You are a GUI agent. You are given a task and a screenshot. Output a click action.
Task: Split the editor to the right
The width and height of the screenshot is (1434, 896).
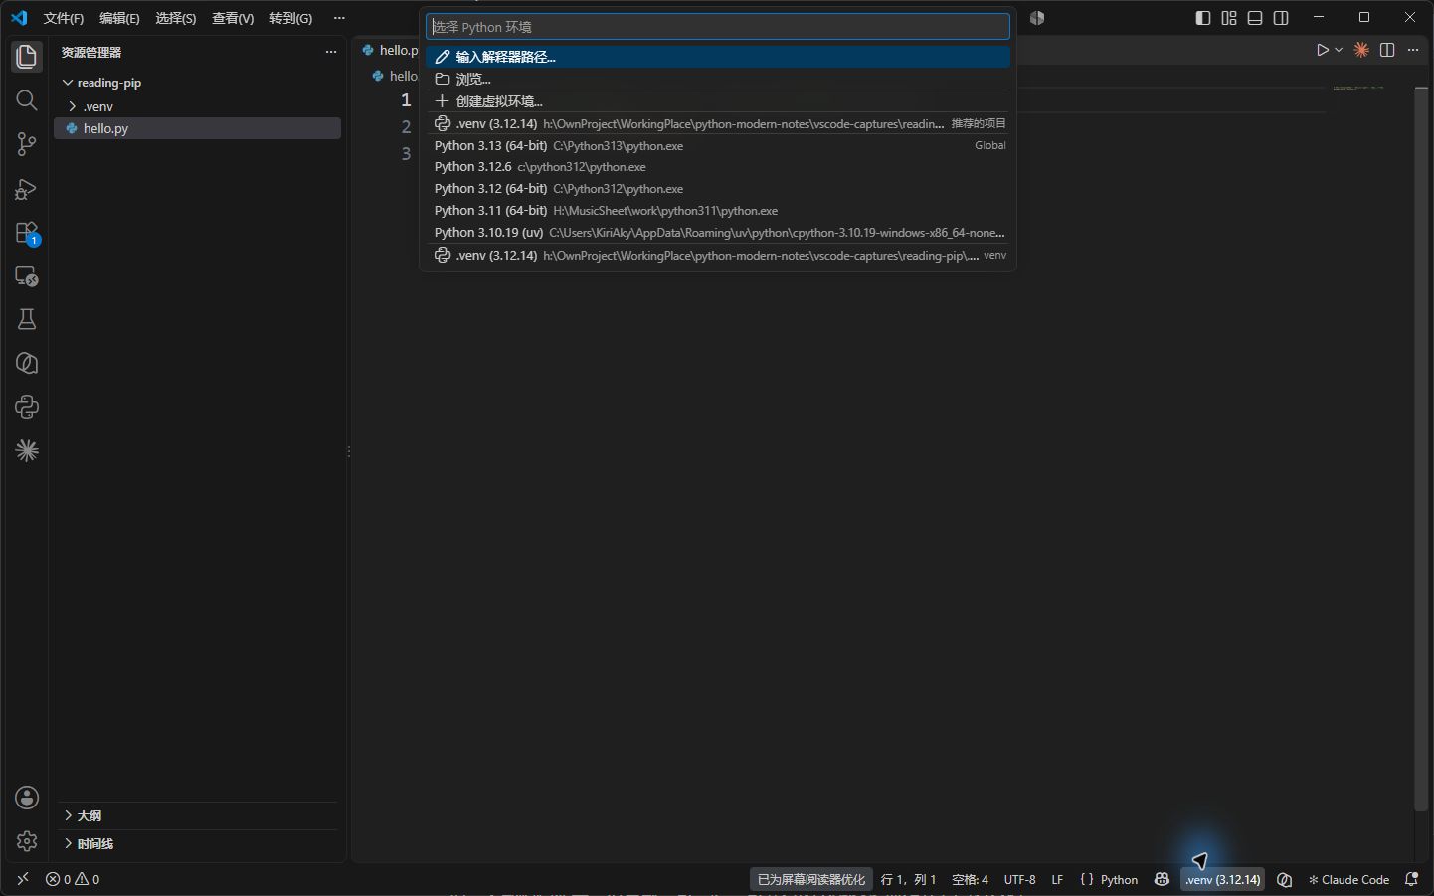[1387, 50]
